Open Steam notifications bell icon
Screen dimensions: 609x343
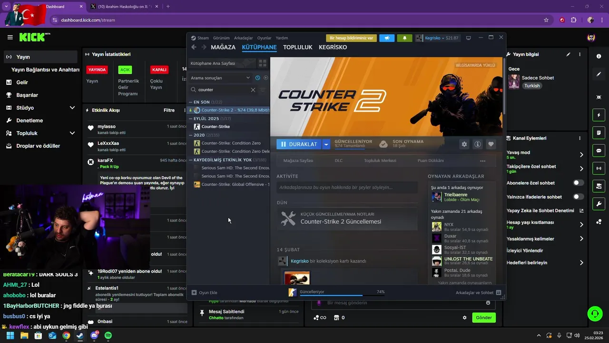(x=404, y=38)
